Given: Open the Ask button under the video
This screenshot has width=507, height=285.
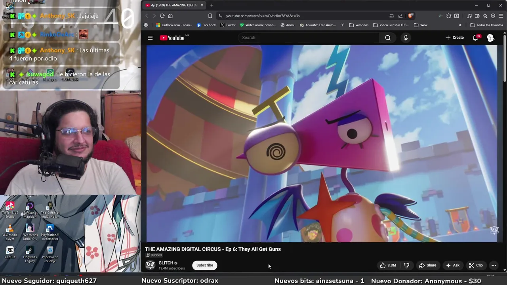Looking at the screenshot, I should [x=452, y=265].
